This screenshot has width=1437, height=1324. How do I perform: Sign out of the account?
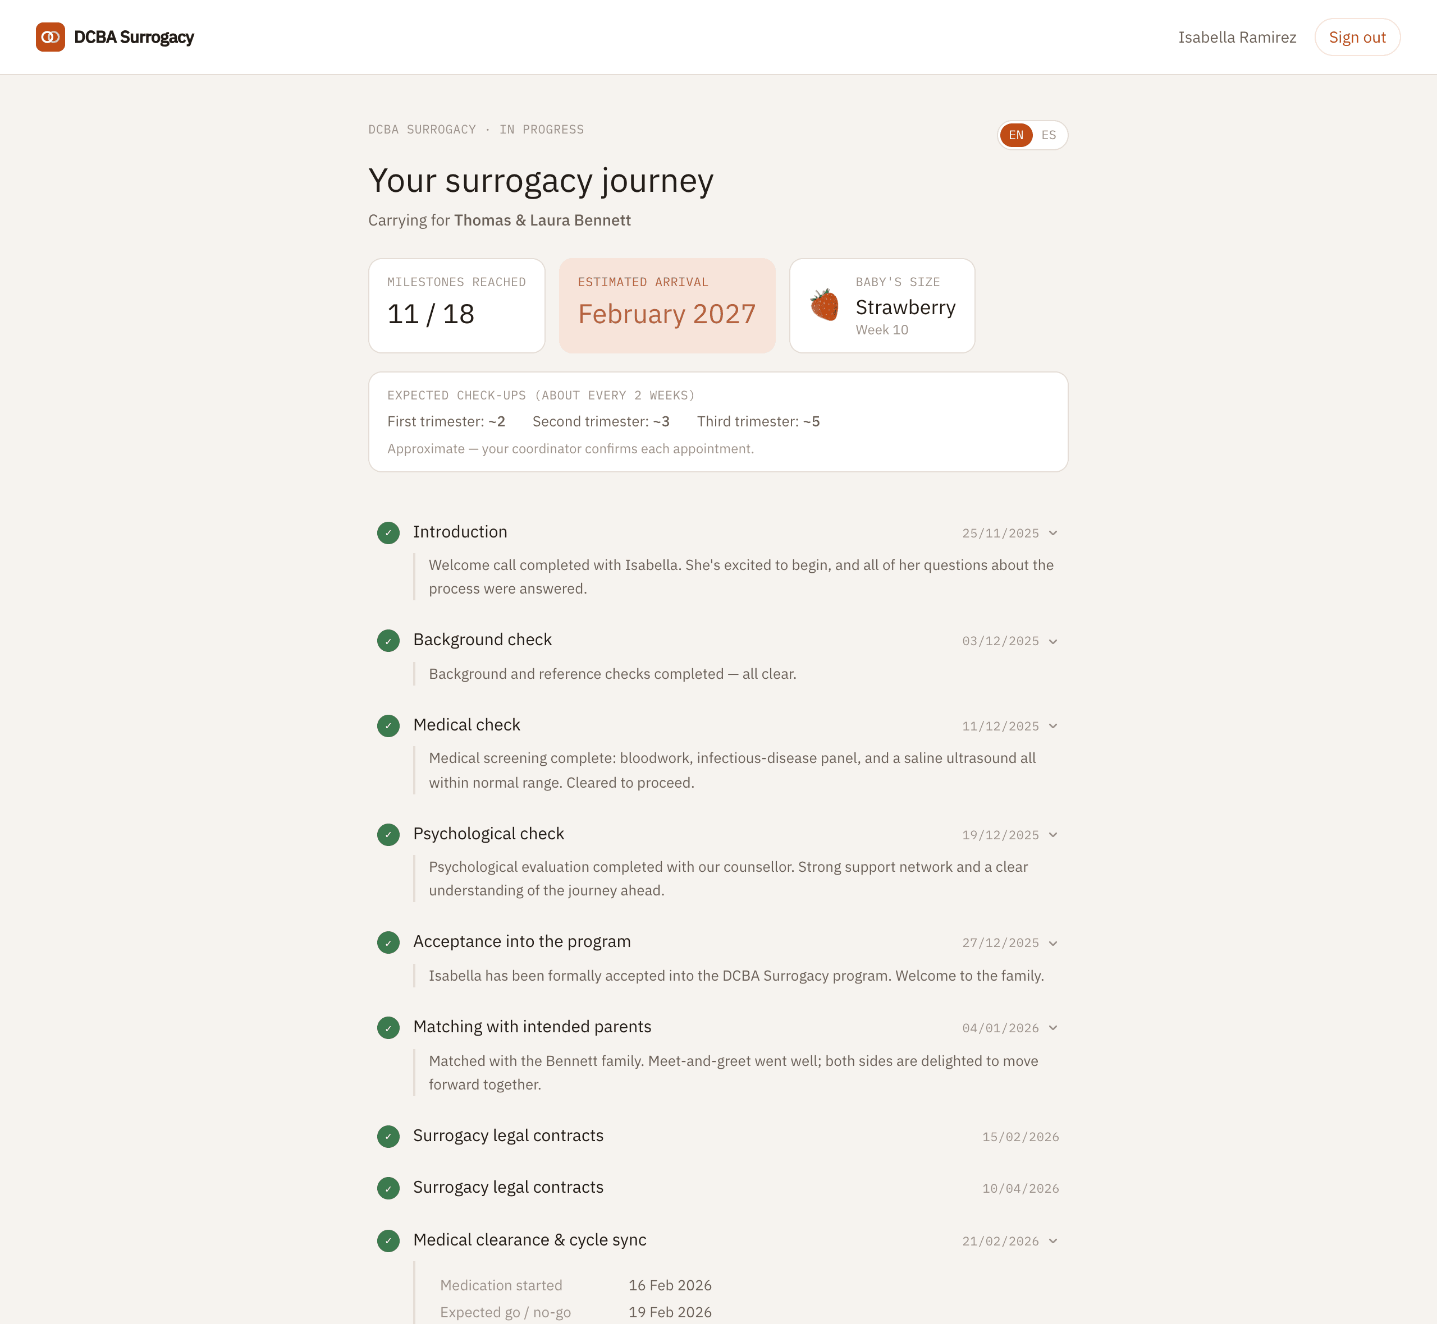click(1357, 37)
